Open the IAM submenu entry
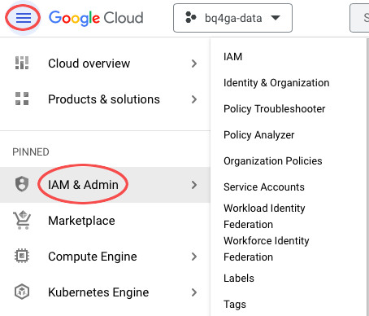369x316 pixels. click(x=232, y=57)
